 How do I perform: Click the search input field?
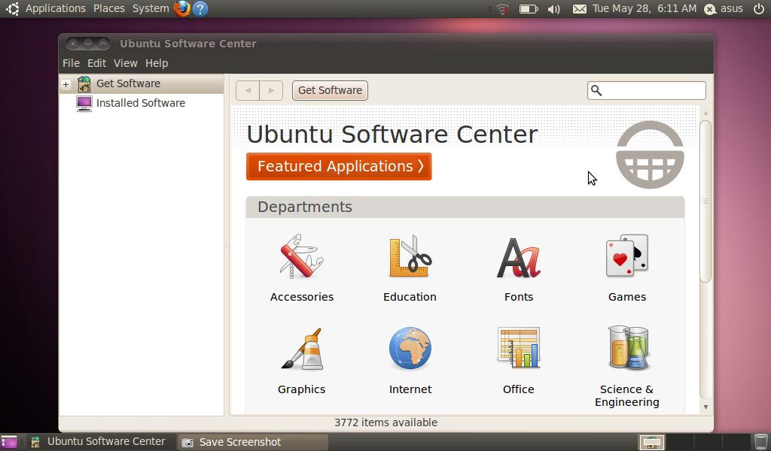click(647, 90)
